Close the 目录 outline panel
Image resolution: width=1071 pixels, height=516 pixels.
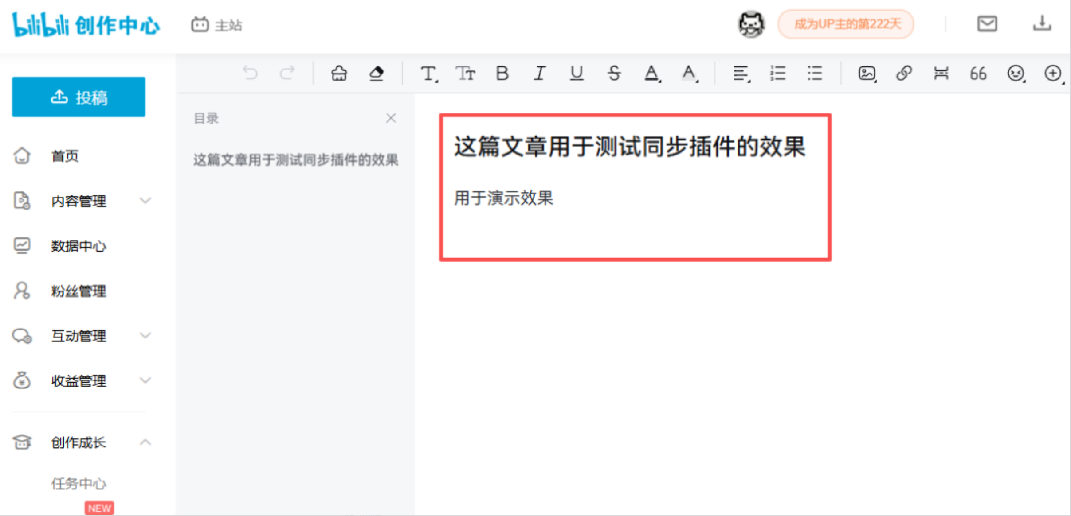(x=391, y=118)
